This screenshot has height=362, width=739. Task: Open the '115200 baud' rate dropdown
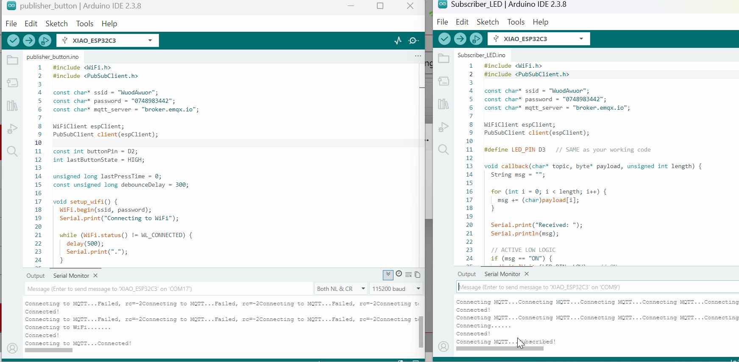pos(396,289)
